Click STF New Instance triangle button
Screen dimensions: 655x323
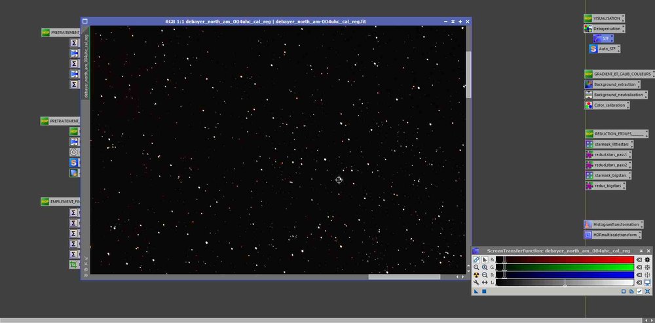coord(476,292)
